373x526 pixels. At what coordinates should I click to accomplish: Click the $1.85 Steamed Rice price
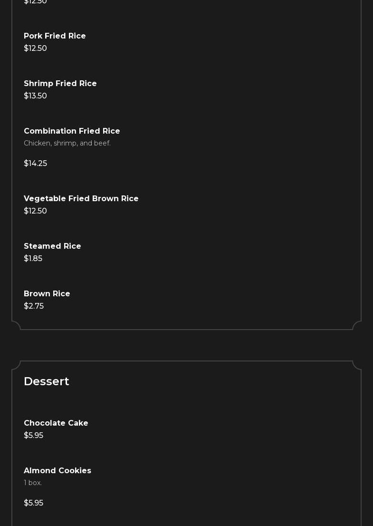[x=33, y=259]
